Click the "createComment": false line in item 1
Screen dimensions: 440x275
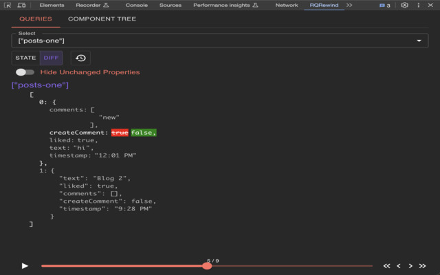pyautogui.click(x=107, y=201)
